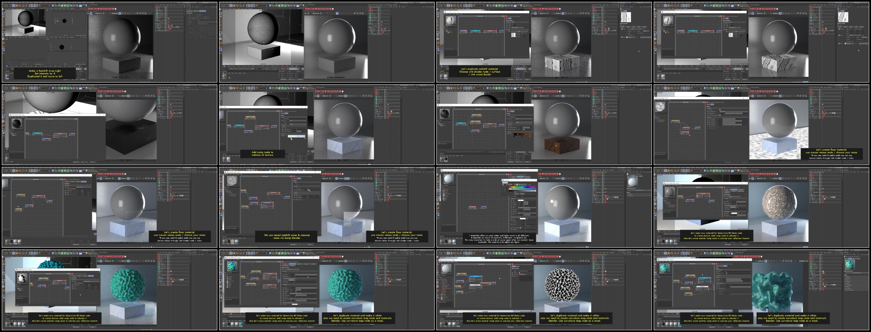Select white Material Blender node in coral render frame
This screenshot has height=332, width=871.
pyautogui.click(x=703, y=288)
